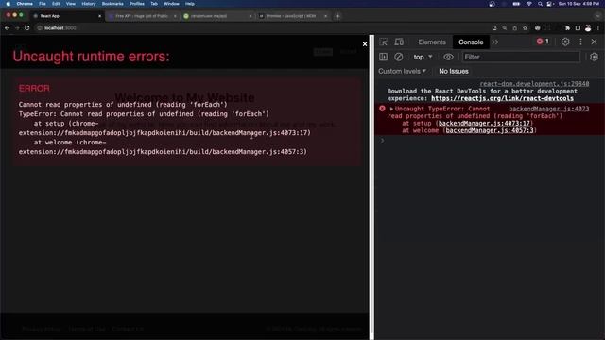This screenshot has width=605, height=340.
Task: Open the tab search dropdown chevron
Action: click(598, 16)
